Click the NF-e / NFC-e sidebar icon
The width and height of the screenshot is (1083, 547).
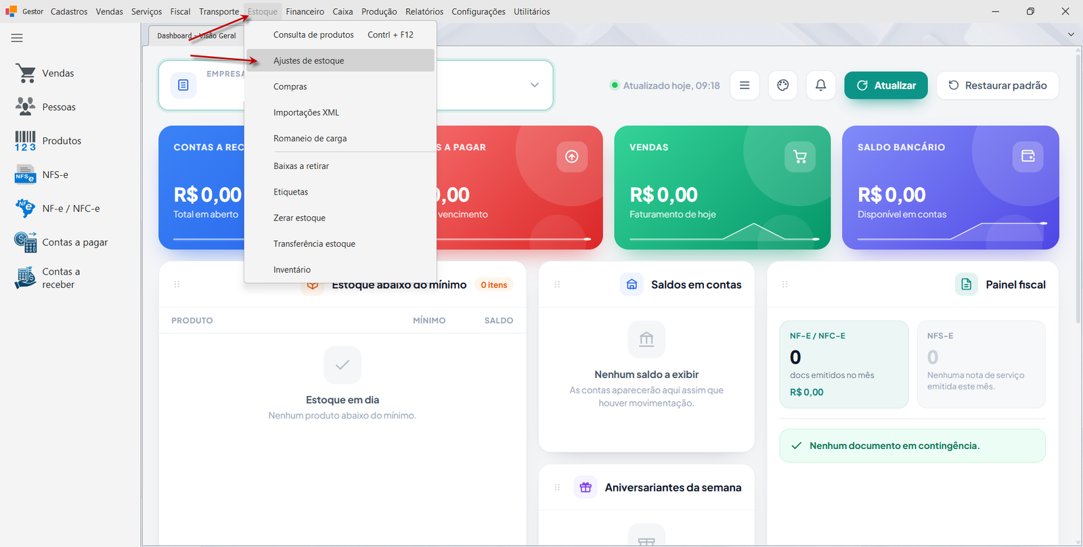(x=26, y=208)
